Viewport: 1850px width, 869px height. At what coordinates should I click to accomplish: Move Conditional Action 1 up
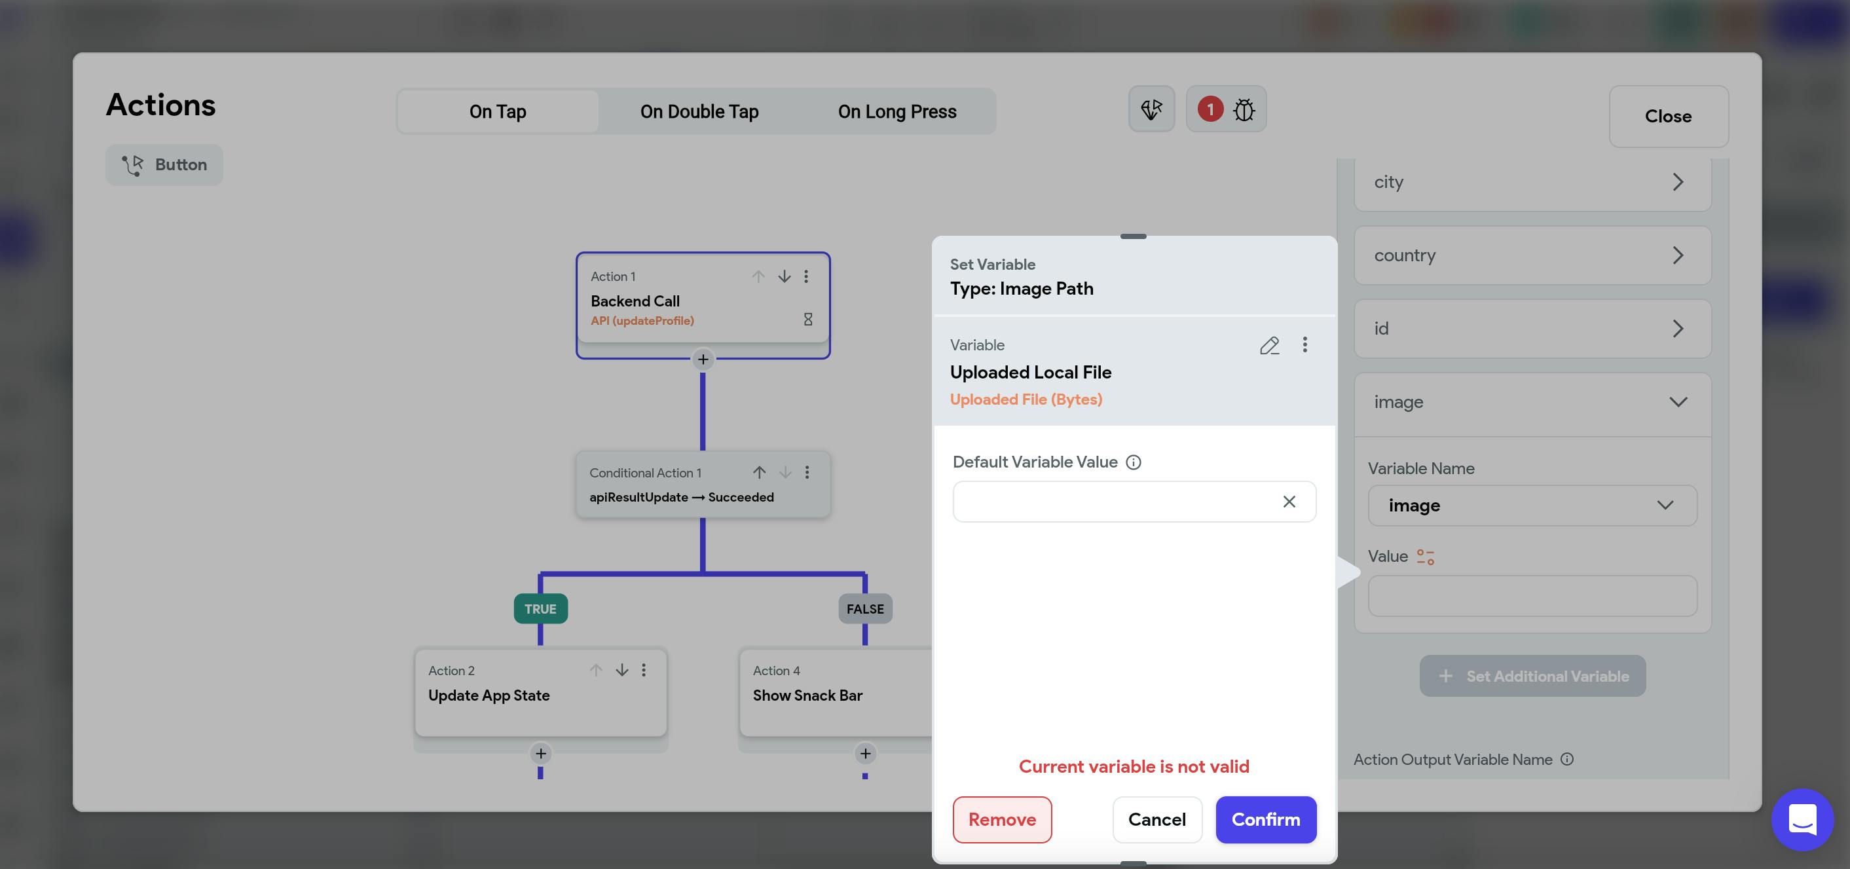pos(759,472)
